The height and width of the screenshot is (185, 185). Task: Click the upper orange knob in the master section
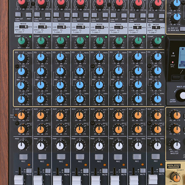tap(177, 116)
